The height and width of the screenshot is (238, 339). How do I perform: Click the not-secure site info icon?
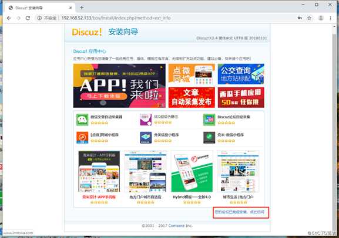tap(39, 18)
